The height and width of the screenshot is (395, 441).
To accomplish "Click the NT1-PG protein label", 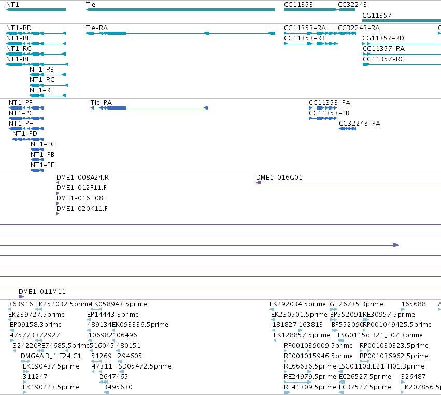I will point(21,113).
